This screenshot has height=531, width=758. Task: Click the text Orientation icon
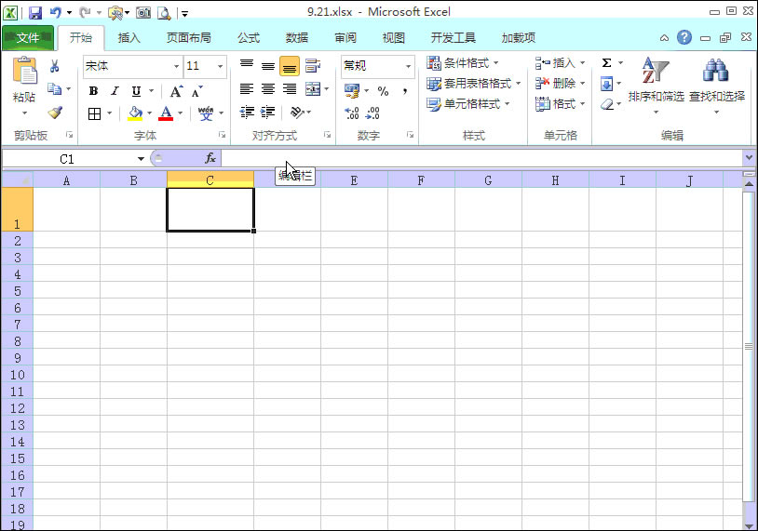297,113
